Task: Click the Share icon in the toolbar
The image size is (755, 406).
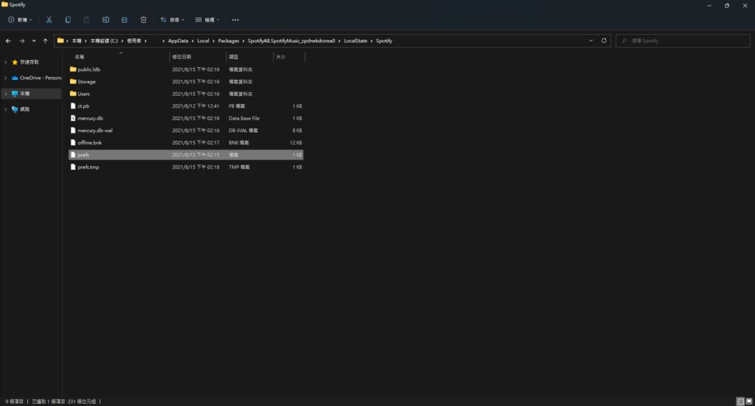Action: pos(124,20)
